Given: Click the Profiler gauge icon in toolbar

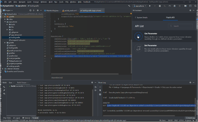Looking at the screenshot, I should (x=170, y=6).
